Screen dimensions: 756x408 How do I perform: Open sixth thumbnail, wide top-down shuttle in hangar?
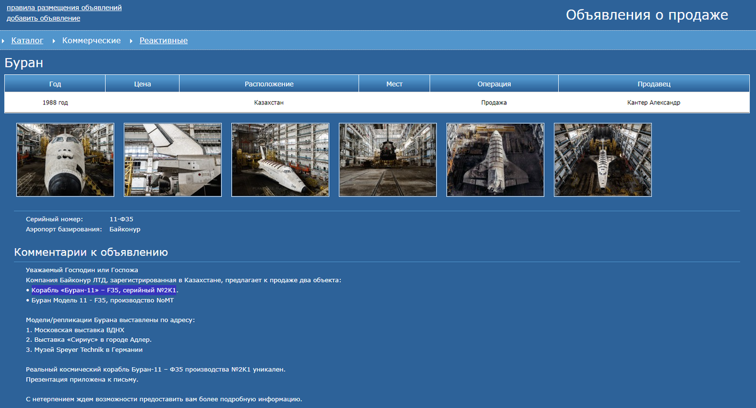603,160
